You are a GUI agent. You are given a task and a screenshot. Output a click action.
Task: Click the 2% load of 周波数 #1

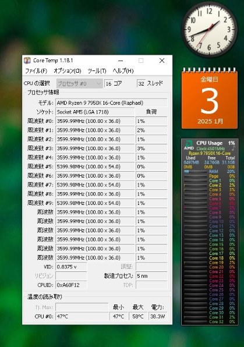[151, 130]
